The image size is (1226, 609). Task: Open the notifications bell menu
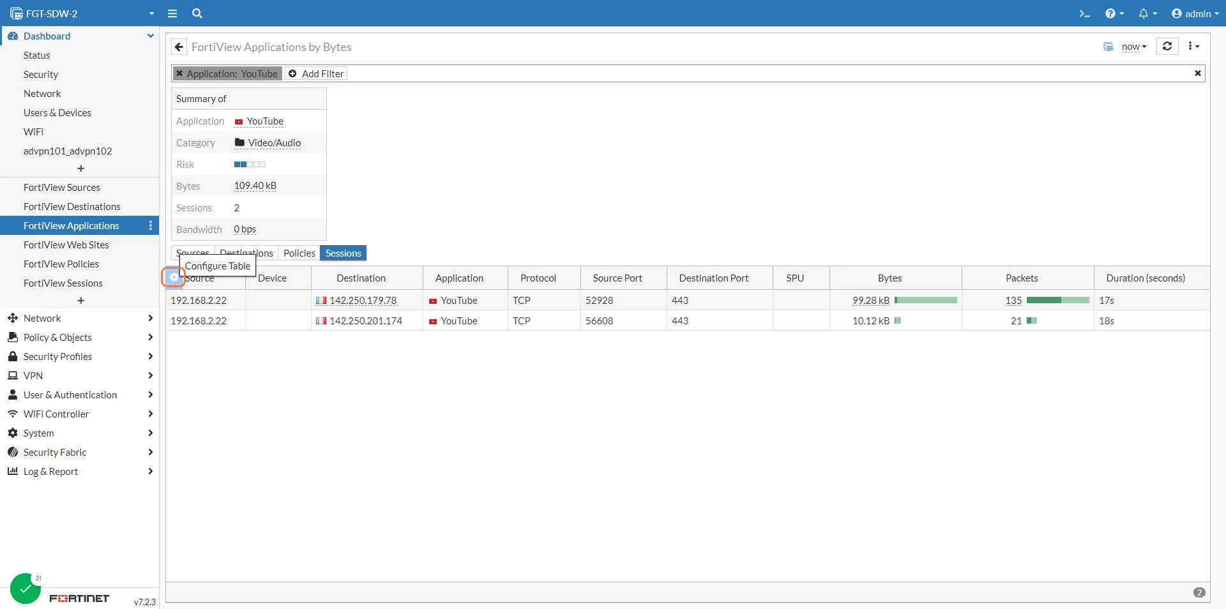coord(1147,13)
